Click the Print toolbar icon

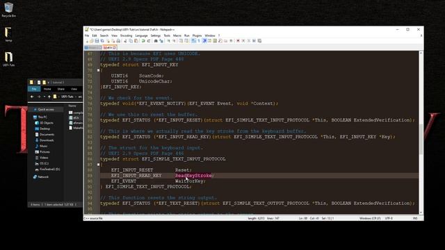coord(118,41)
